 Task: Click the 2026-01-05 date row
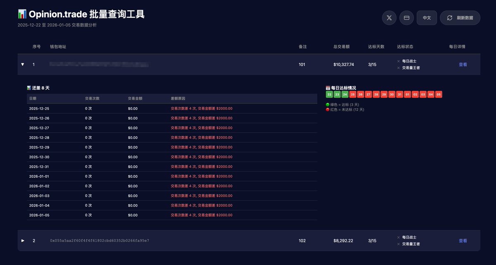pos(172,215)
